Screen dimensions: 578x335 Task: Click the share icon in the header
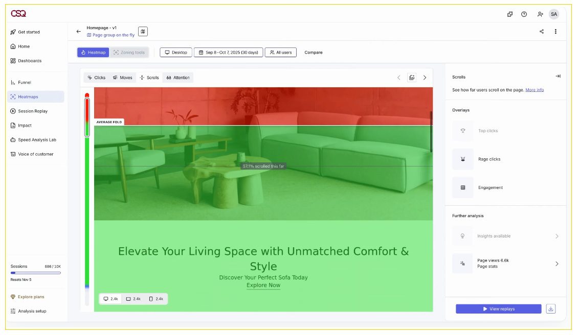[x=542, y=32]
